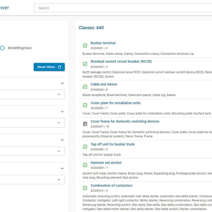Click into the Search field

(122, 8)
